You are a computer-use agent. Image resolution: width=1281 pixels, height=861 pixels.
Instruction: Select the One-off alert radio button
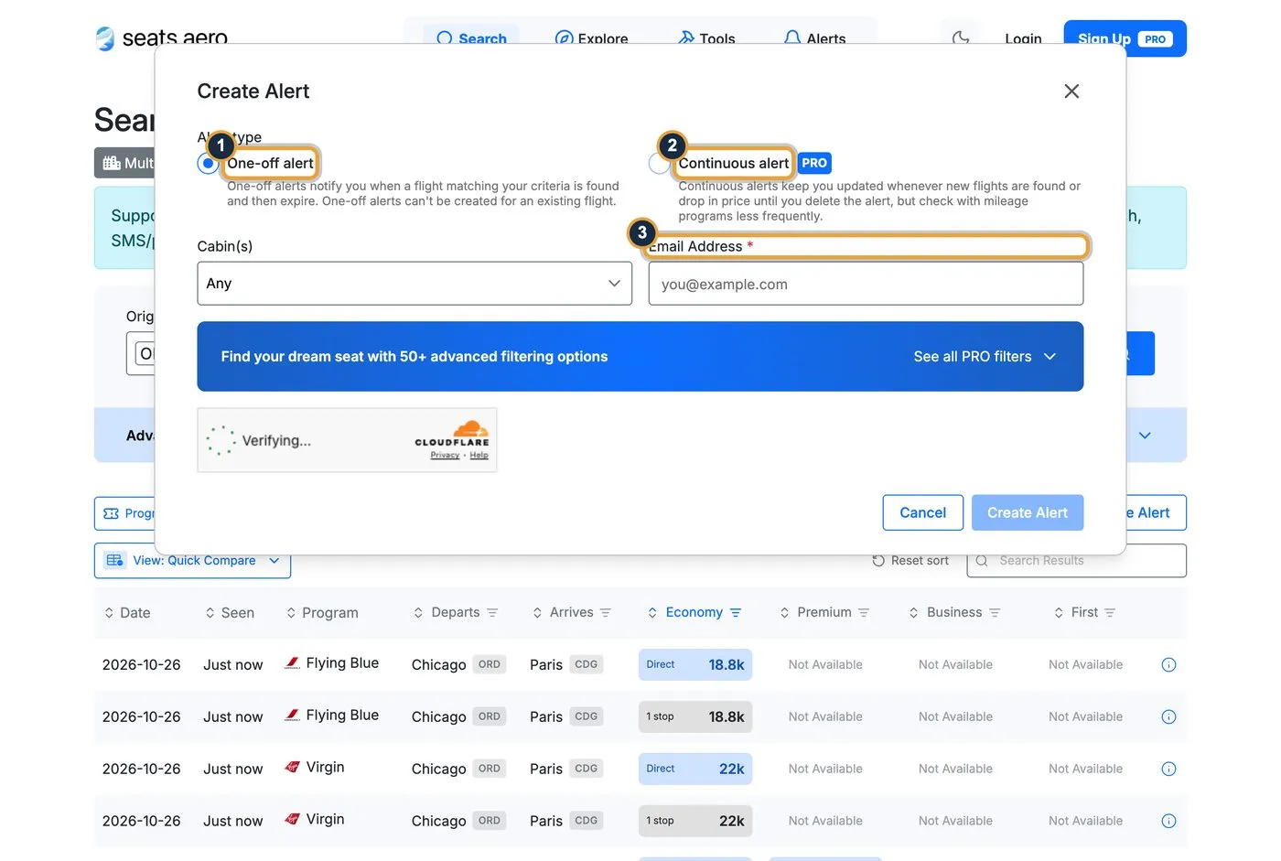pos(208,164)
